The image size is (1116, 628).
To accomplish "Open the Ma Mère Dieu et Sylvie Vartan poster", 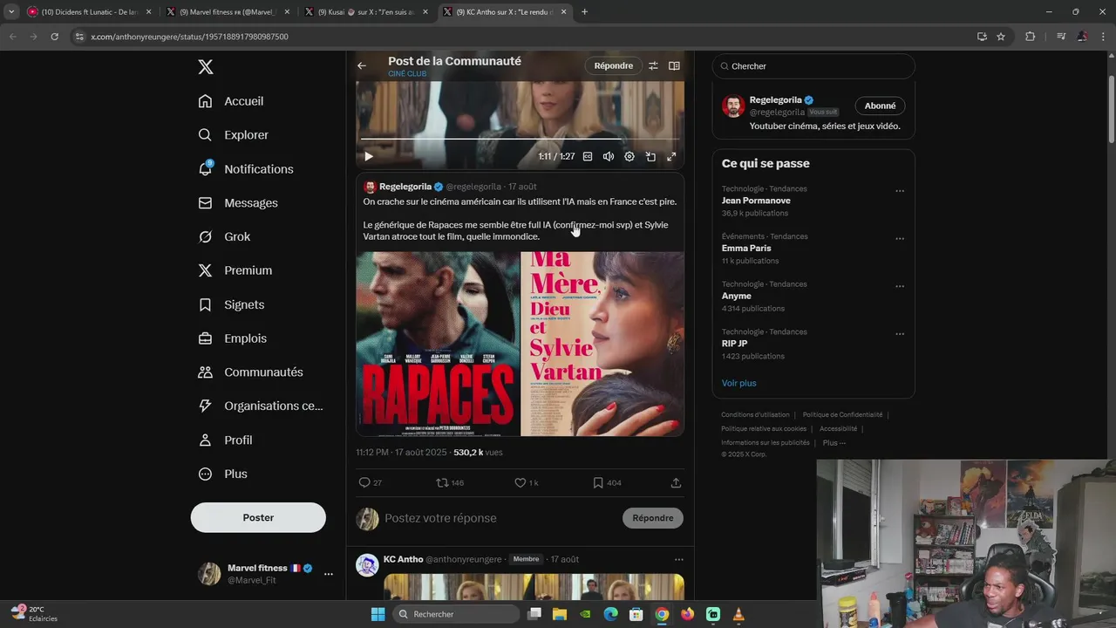I will 602,344.
